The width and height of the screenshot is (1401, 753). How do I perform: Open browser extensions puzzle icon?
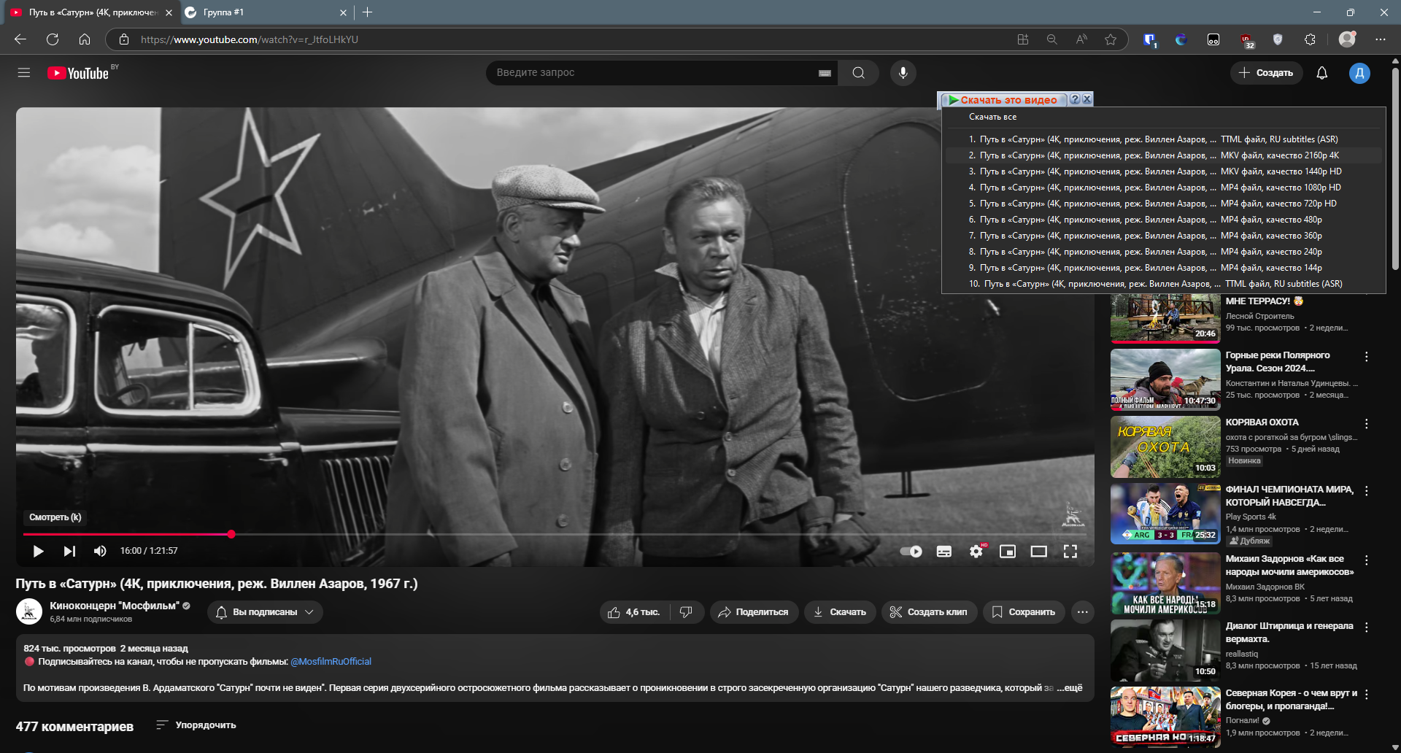tap(1310, 39)
